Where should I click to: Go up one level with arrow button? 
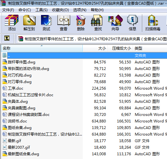click(x=7, y=38)
